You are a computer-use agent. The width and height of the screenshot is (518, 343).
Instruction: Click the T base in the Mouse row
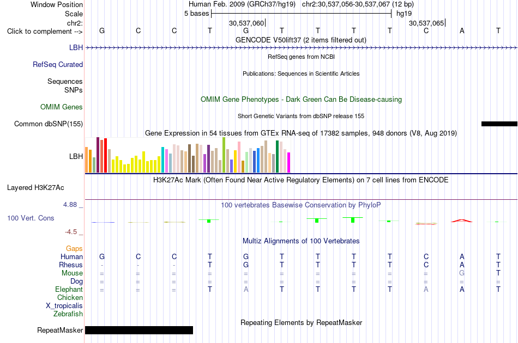click(x=498, y=273)
